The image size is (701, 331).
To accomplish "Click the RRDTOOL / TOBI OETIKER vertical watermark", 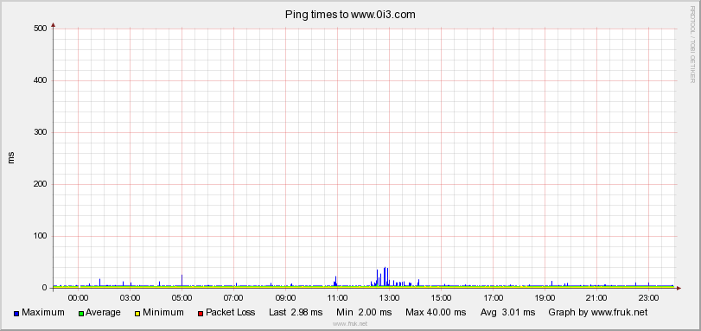I will [692, 44].
